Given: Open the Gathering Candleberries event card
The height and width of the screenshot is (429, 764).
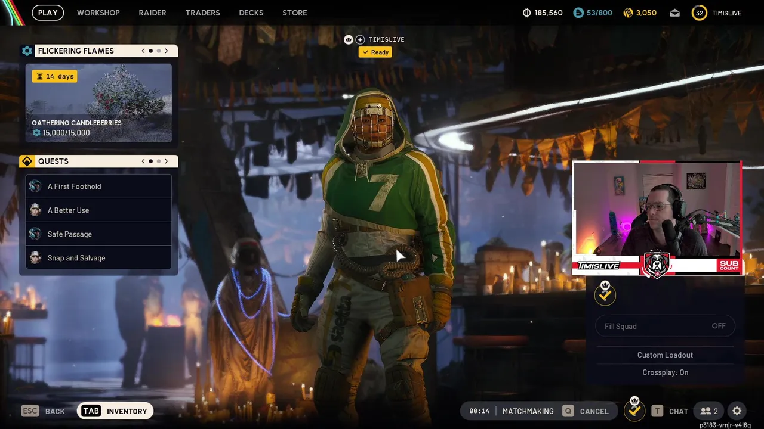Looking at the screenshot, I should click(98, 103).
